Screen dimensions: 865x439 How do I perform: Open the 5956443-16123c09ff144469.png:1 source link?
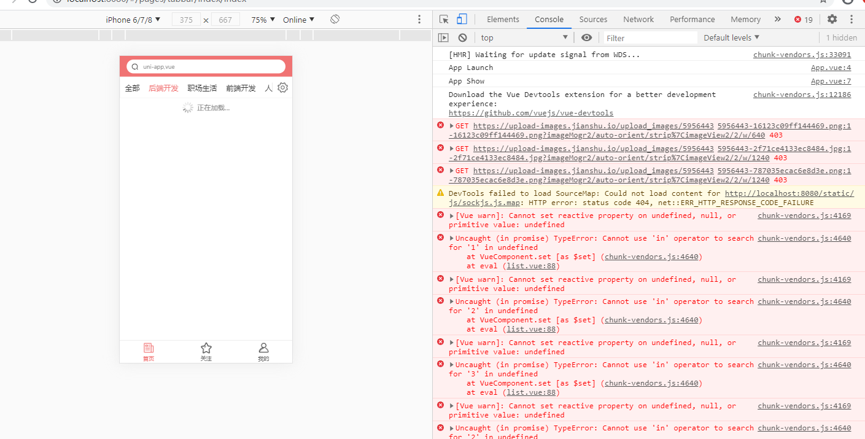pos(784,126)
